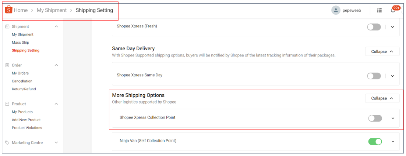Disable Ninja Van Self Collection Point toggle

[375, 141]
